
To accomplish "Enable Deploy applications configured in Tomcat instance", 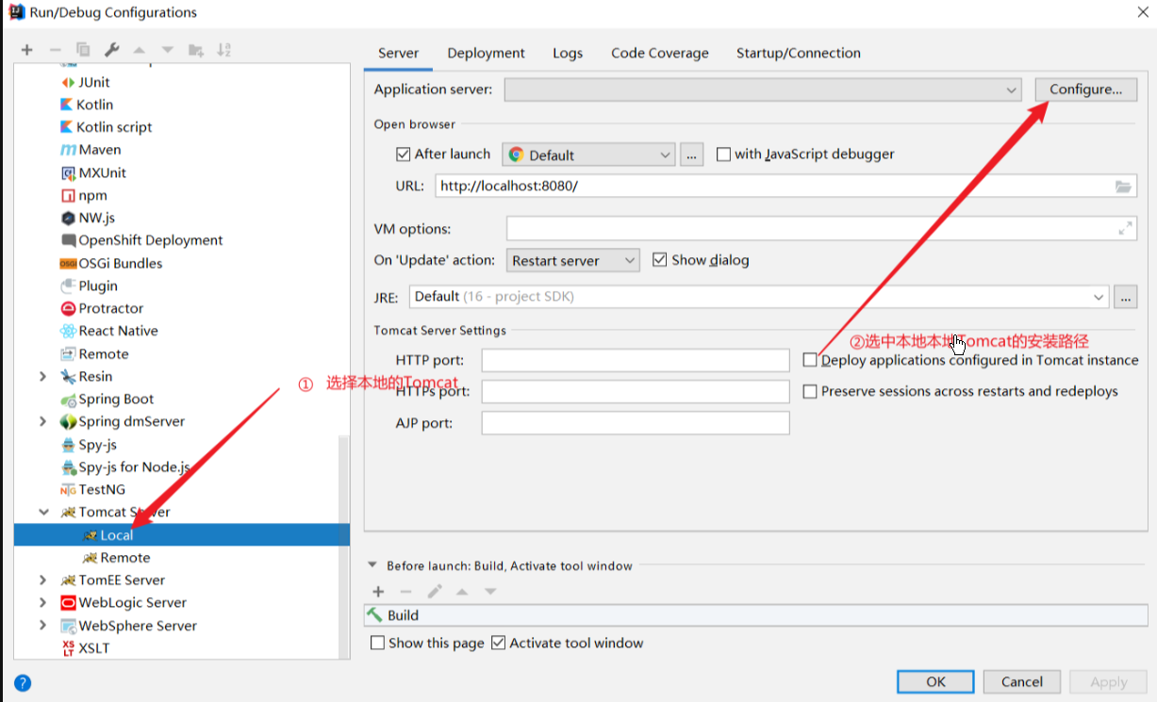I will 810,360.
